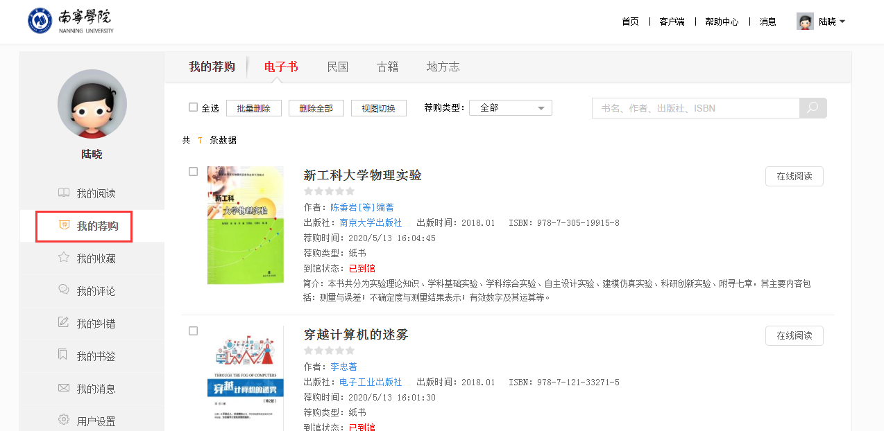Check the box for 新工科大学物理实验
Image resolution: width=884 pixels, height=431 pixels.
tap(194, 172)
